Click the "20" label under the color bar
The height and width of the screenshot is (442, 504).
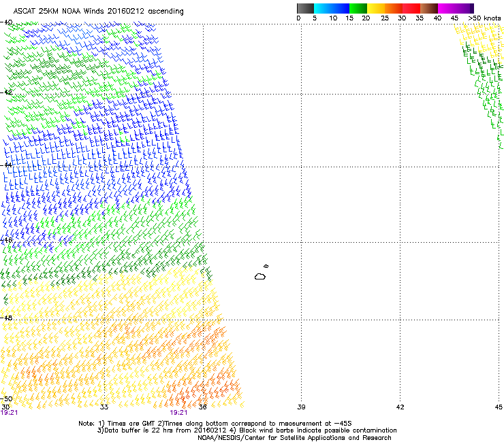366,18
